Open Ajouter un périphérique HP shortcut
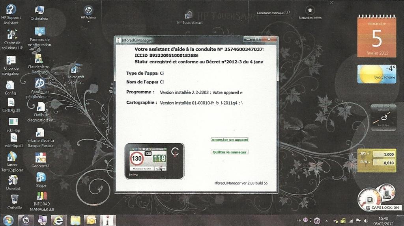Image resolution: width=404 pixels, height=226 pixels. pyautogui.click(x=40, y=89)
